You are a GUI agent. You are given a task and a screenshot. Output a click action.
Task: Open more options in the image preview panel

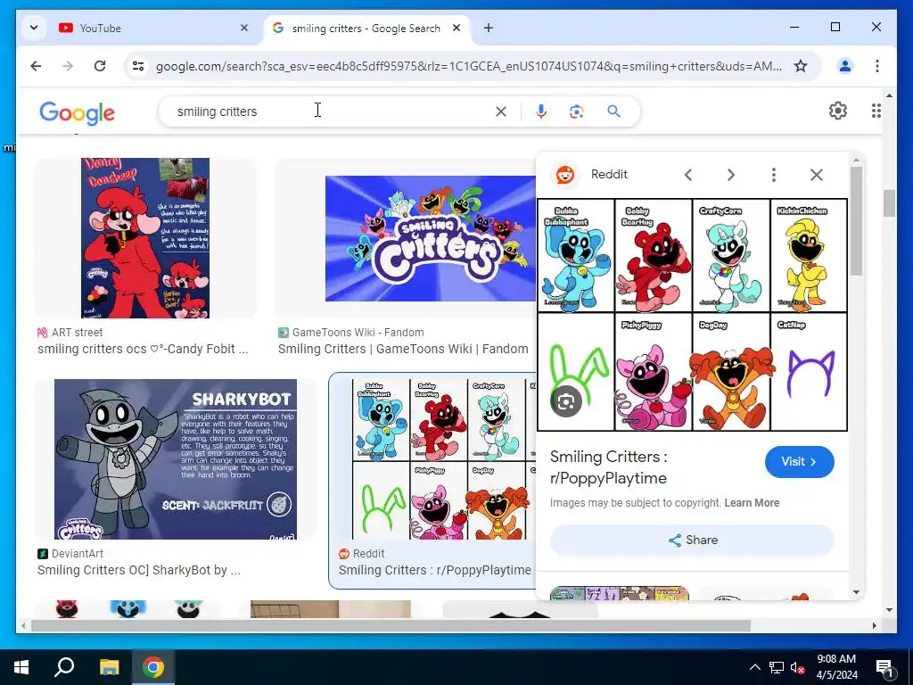point(773,175)
